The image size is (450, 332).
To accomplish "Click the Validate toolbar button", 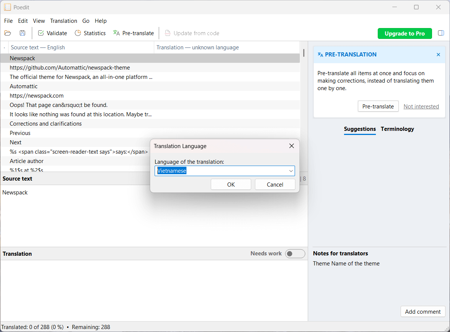I will (x=52, y=33).
